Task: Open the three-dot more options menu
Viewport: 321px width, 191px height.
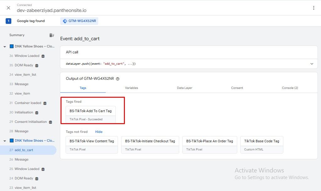Action: 314,8
